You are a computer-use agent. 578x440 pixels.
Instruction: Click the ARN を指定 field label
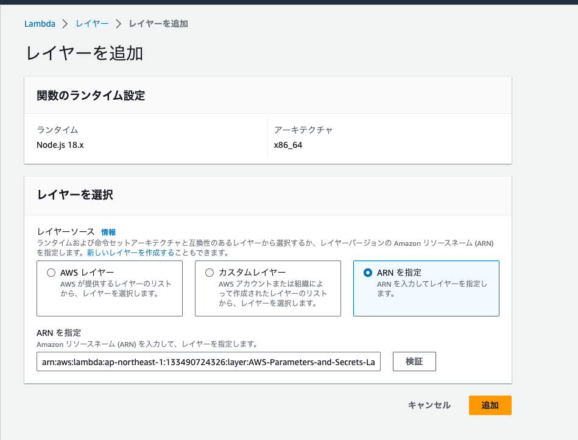click(x=58, y=333)
